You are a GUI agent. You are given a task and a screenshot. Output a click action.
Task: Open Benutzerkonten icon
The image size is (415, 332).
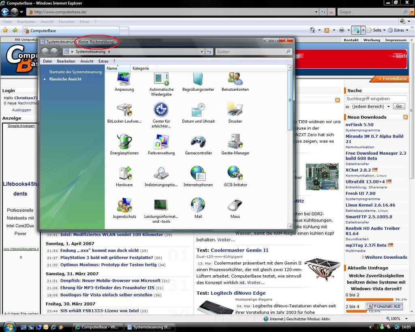pyautogui.click(x=235, y=82)
